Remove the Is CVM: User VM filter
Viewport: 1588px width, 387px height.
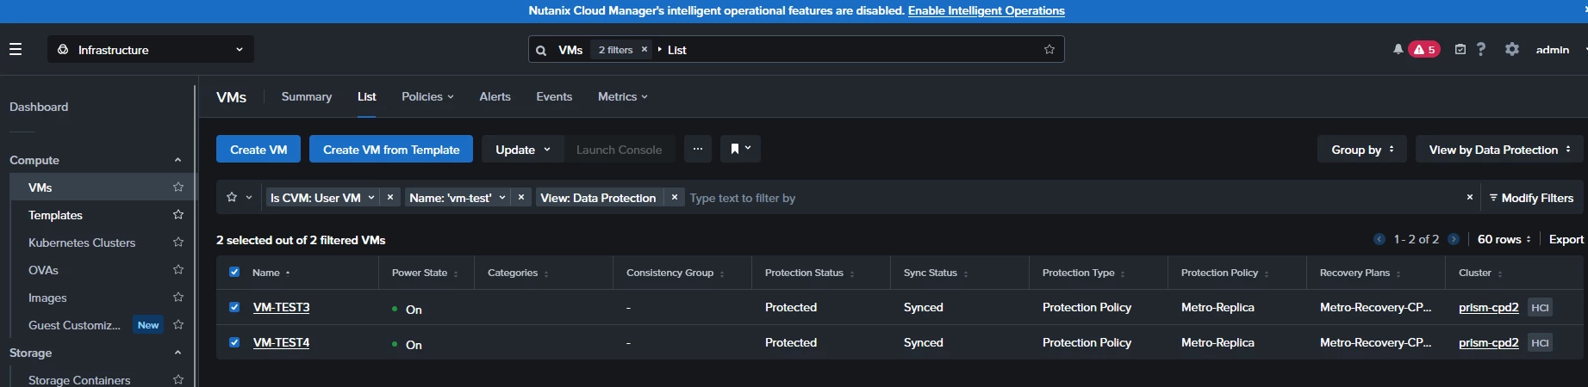[x=390, y=197]
